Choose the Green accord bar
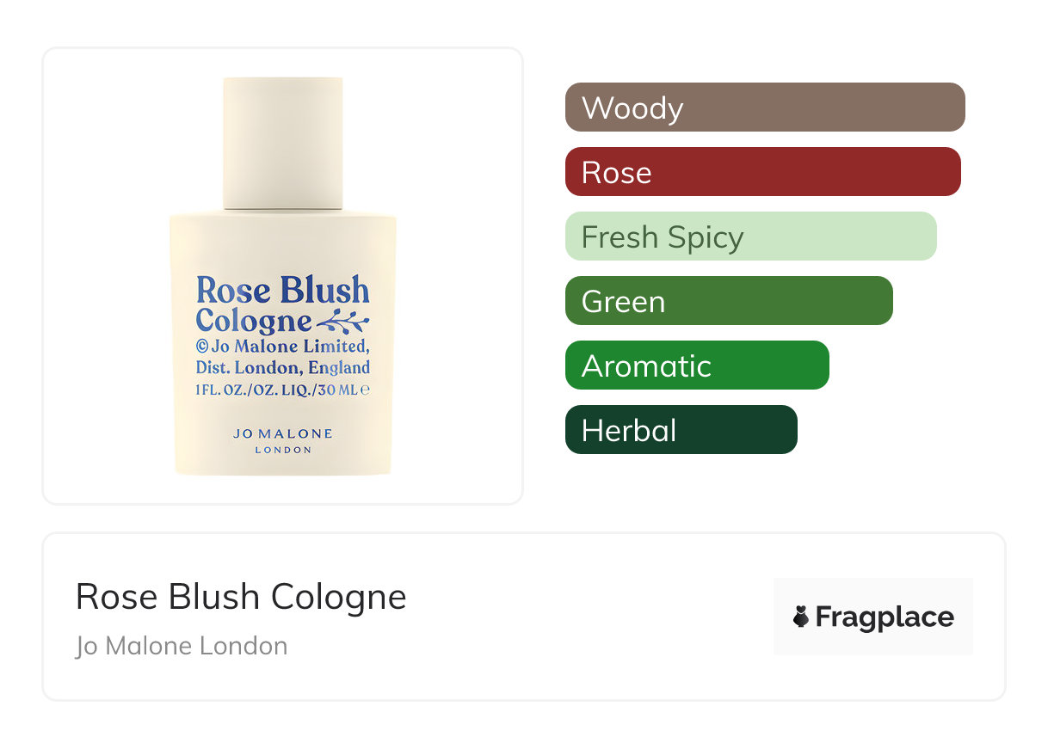1048x743 pixels. coord(729,301)
